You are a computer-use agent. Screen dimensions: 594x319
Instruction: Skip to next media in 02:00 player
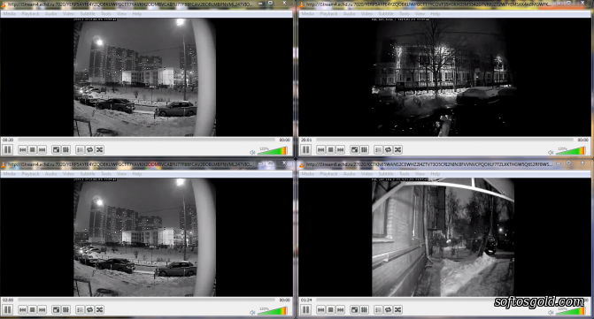pos(42,310)
